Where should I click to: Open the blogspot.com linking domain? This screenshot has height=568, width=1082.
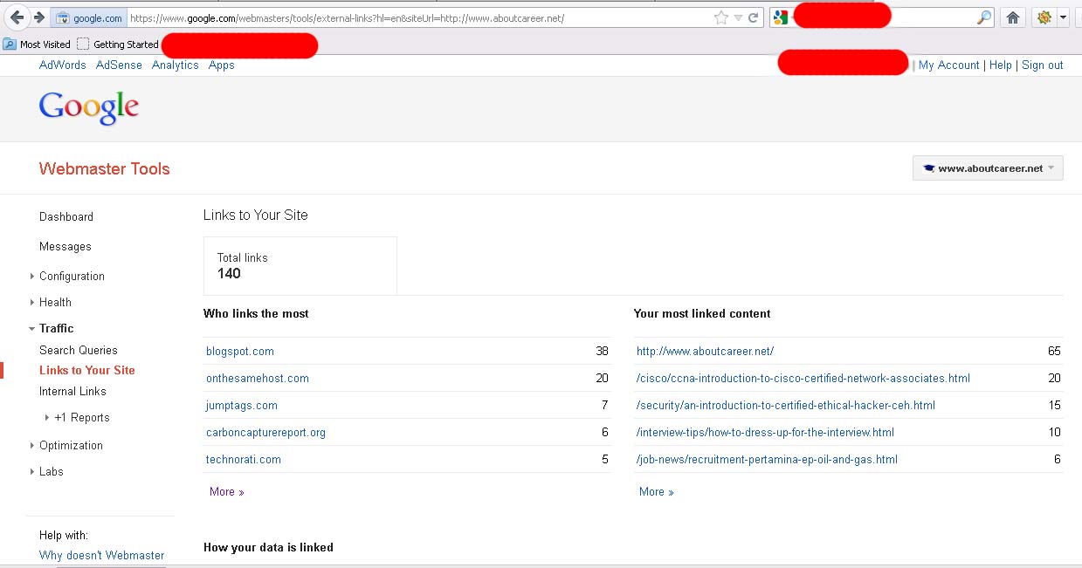pyautogui.click(x=240, y=352)
